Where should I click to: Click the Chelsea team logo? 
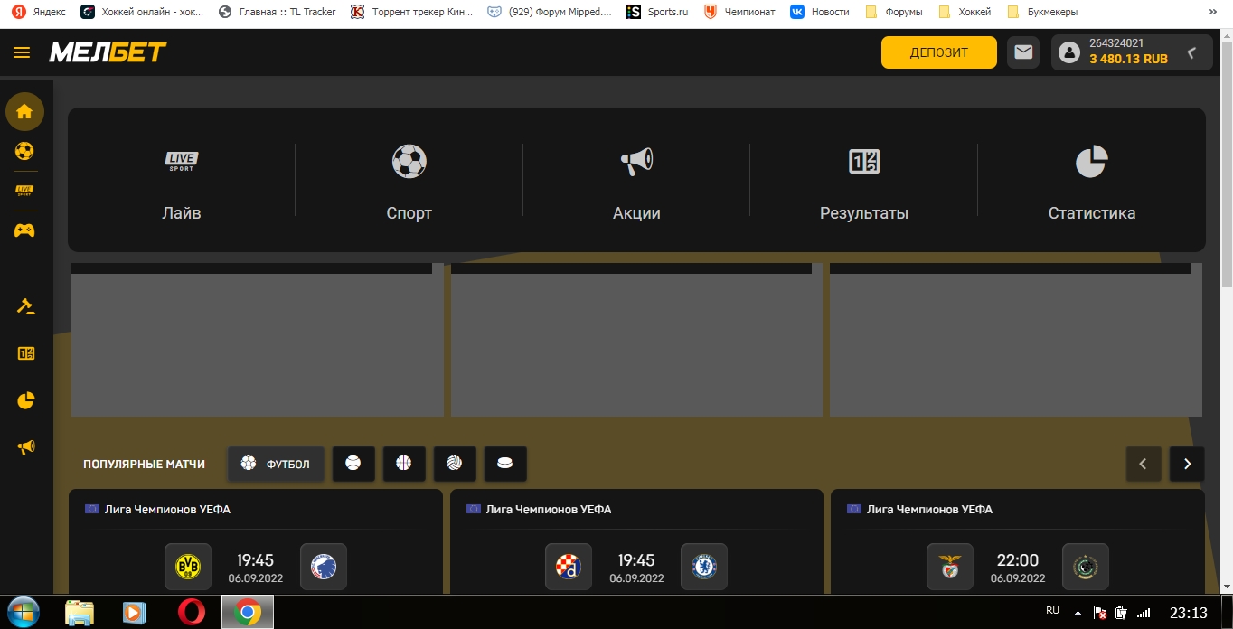point(704,567)
